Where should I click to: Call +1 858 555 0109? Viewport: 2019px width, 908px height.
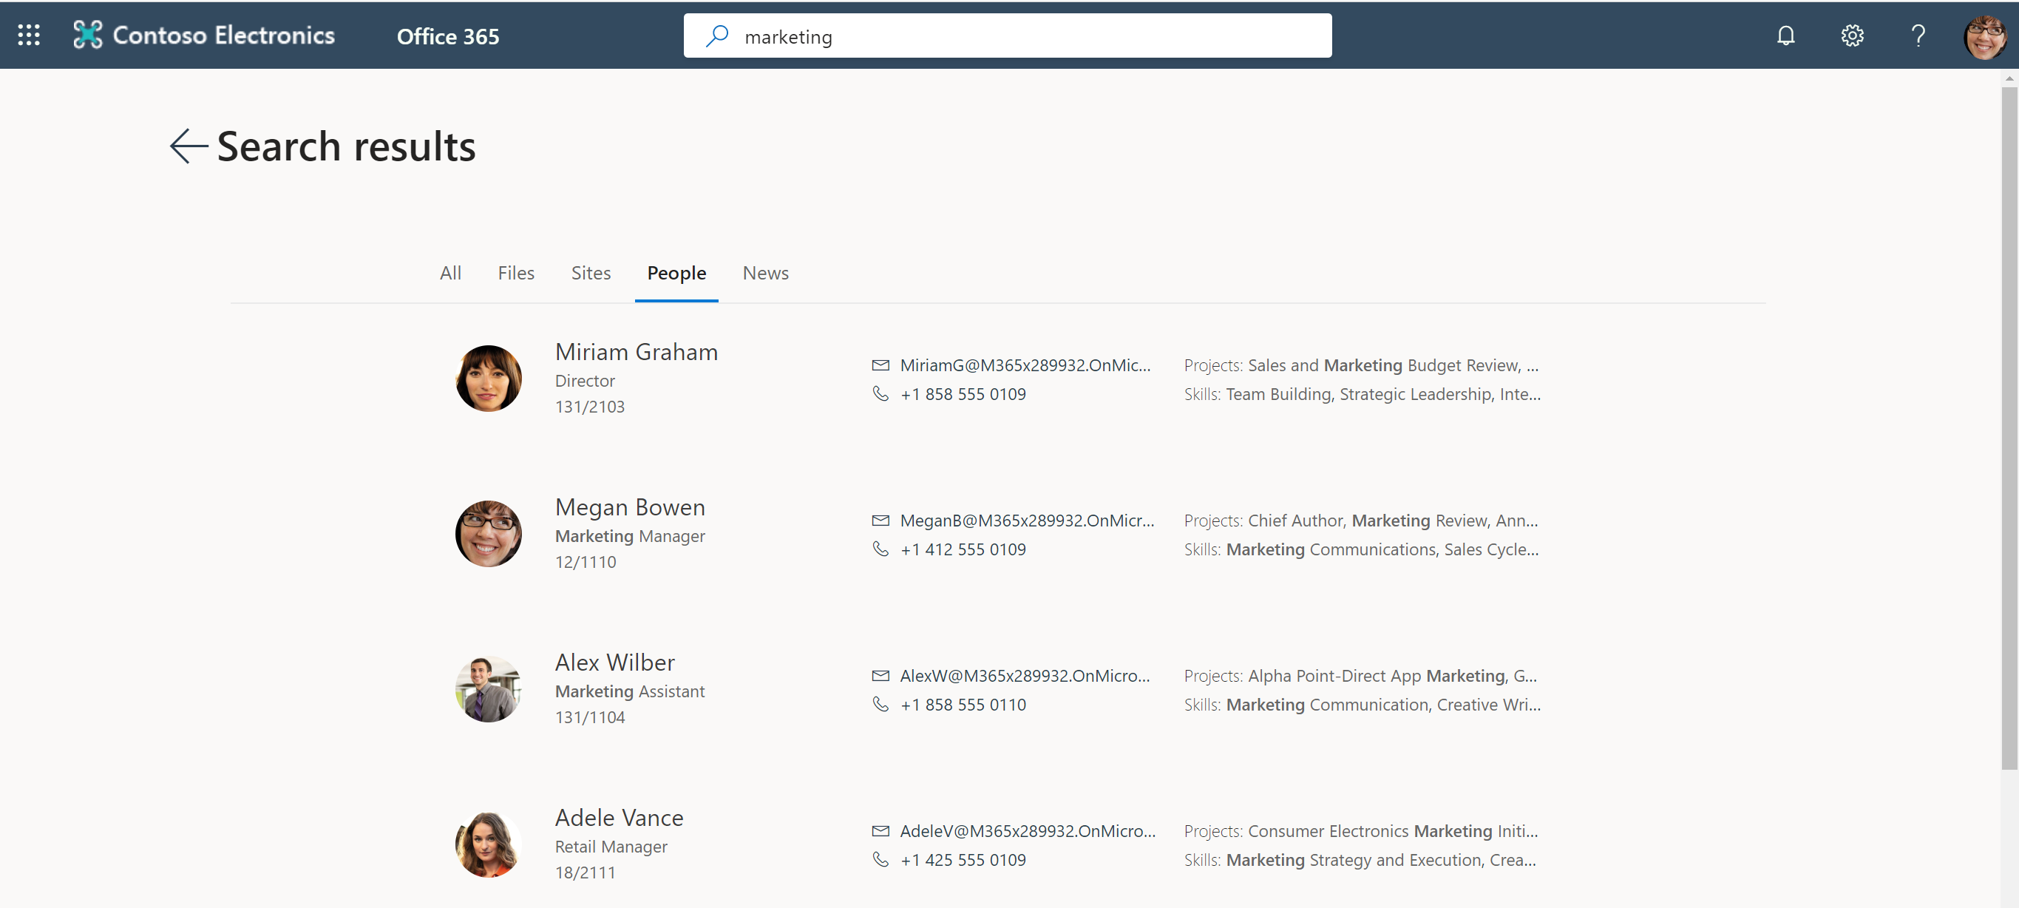pyautogui.click(x=963, y=394)
